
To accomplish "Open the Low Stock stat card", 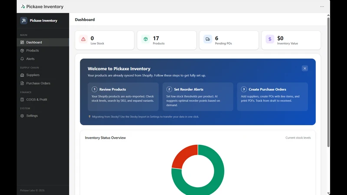I will [x=105, y=40].
